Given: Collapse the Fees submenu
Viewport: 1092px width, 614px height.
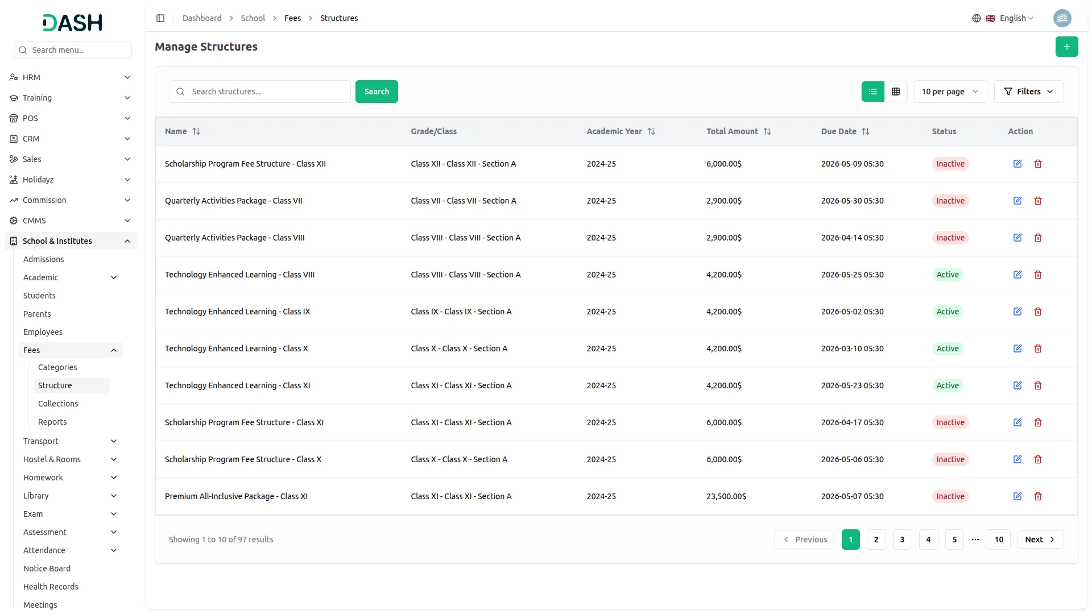Looking at the screenshot, I should (x=71, y=350).
